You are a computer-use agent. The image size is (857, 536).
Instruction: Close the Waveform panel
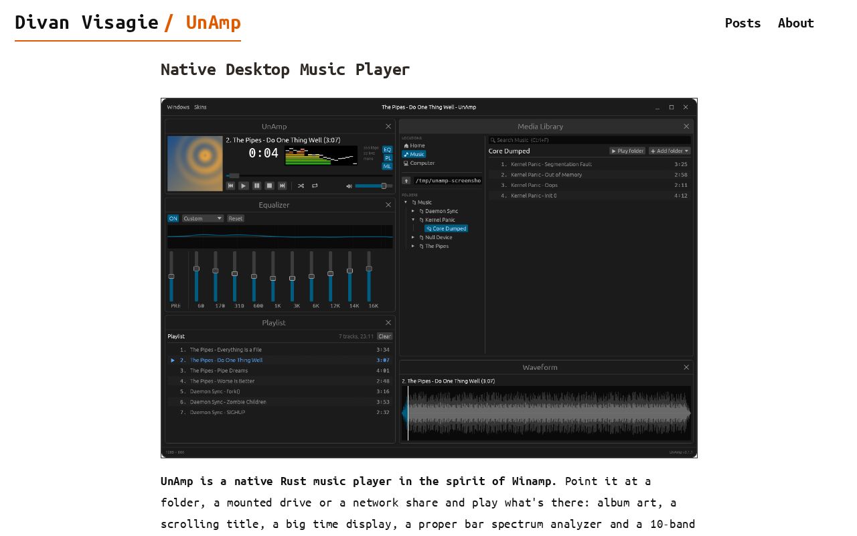686,367
